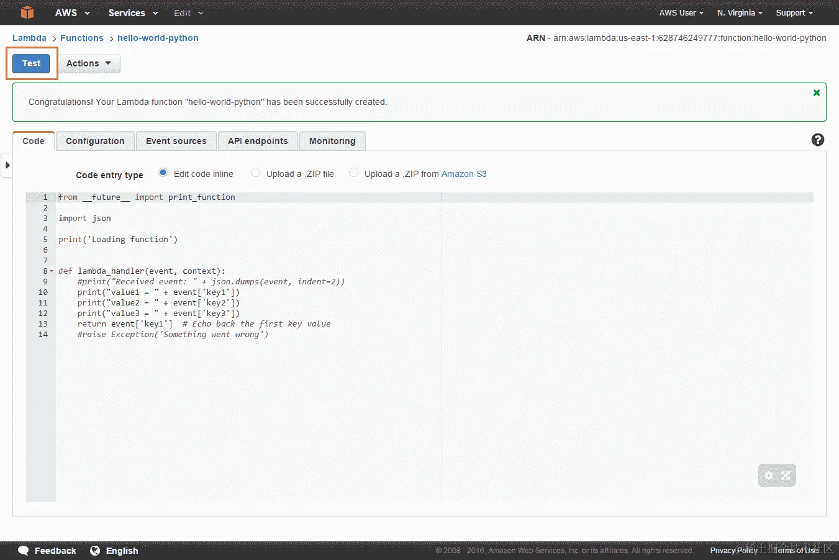Click the def lambda_handler code line
This screenshot has height=560, width=839.
coord(142,271)
